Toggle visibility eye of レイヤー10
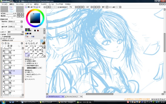 (x=4, y=92)
